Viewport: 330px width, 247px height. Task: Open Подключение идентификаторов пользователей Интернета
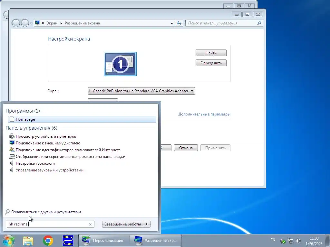[68, 150]
